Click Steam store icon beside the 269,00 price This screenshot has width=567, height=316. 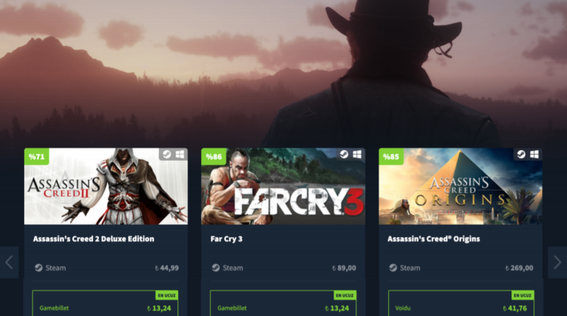[x=393, y=267]
